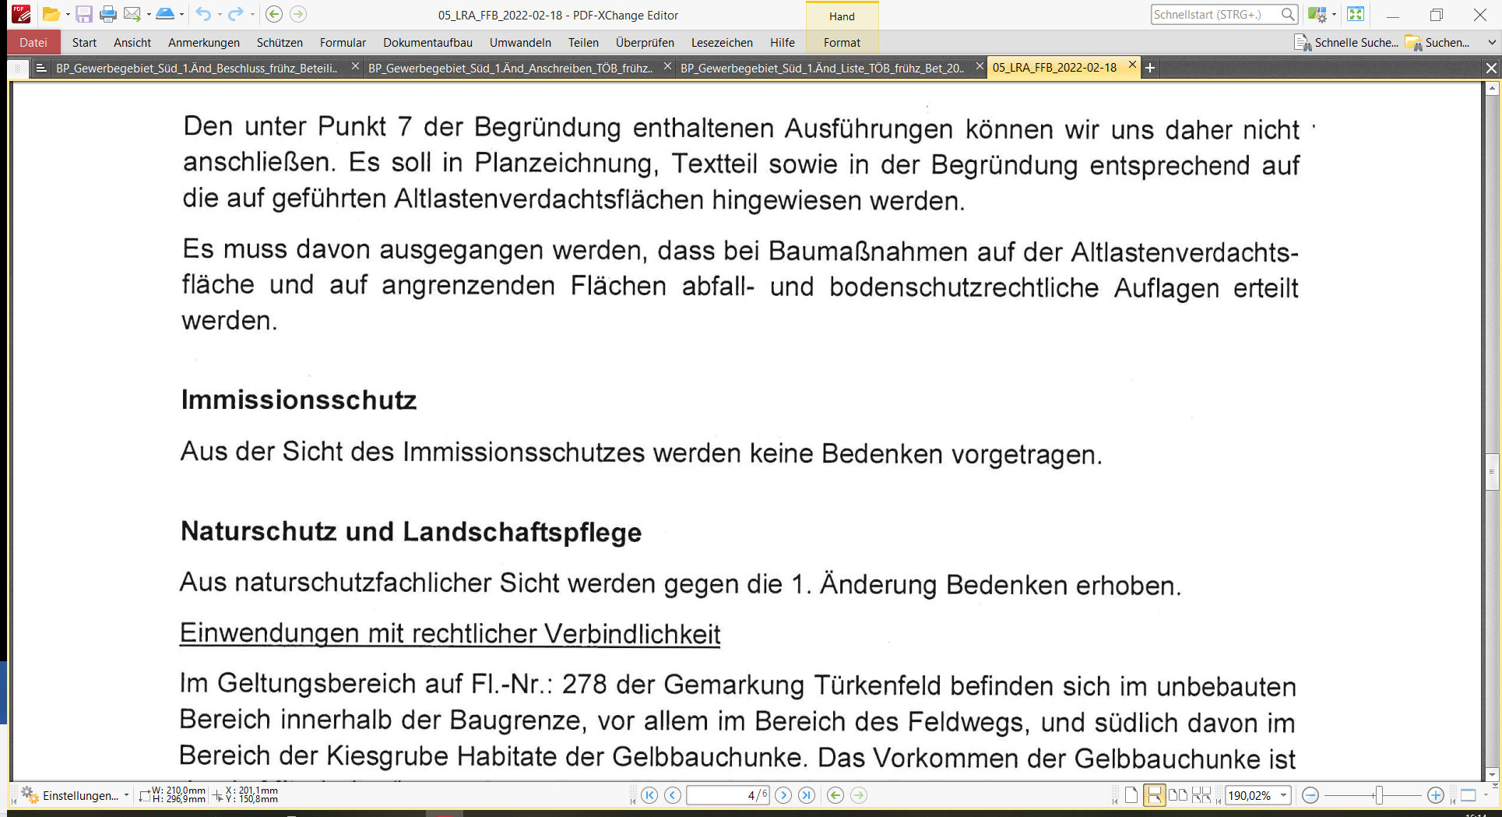Open the document tabs list icon

point(41,69)
